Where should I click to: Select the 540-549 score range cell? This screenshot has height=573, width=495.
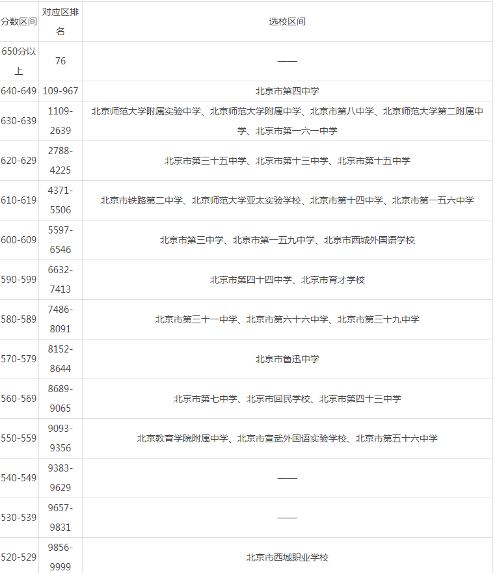(x=19, y=478)
